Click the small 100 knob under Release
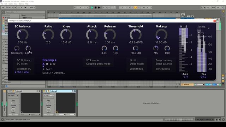Image resolution: width=226 pixels, height=127 pixels. [115, 48]
